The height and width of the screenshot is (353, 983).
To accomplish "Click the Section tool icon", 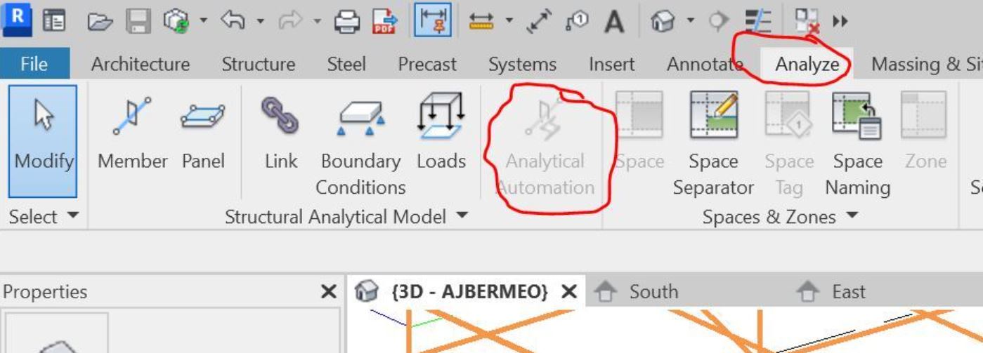I will (719, 22).
